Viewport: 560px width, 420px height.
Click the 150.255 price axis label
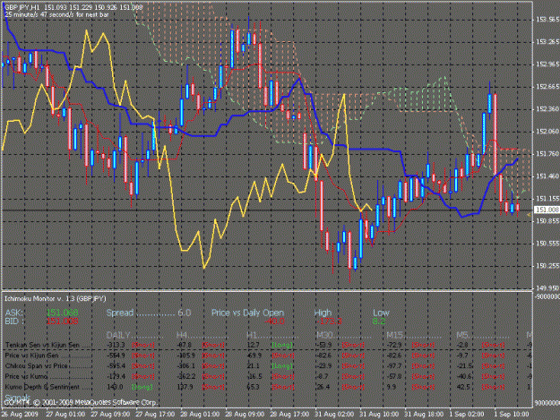click(547, 266)
